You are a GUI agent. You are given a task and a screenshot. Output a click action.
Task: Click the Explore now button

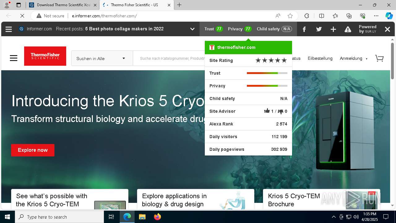(33, 150)
